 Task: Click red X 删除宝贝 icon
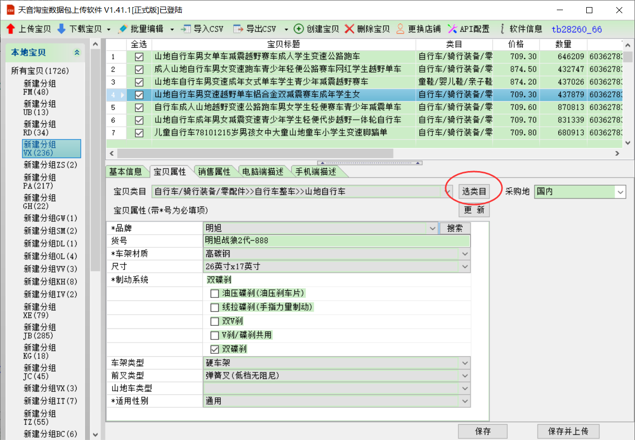(x=349, y=29)
